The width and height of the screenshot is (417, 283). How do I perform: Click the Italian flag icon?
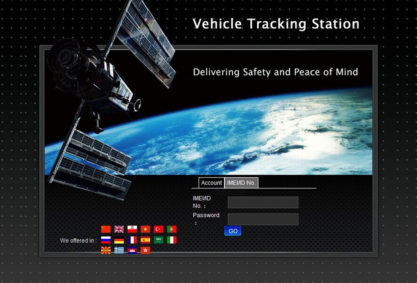coord(172,240)
